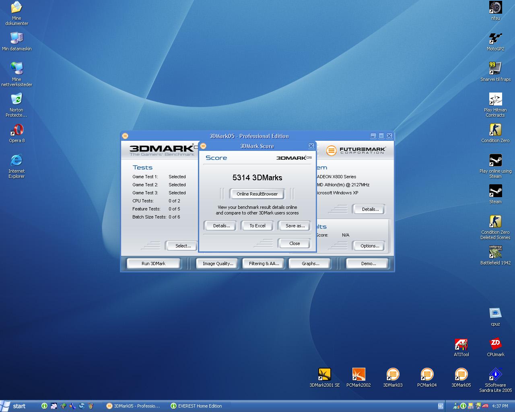Open score Details in the Score dialog
The height and width of the screenshot is (412, 515).
221,226
